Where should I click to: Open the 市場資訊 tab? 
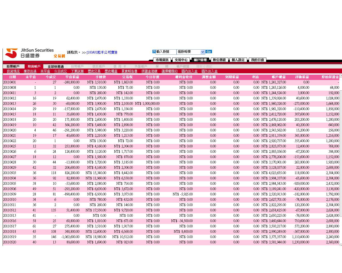pos(162,60)
